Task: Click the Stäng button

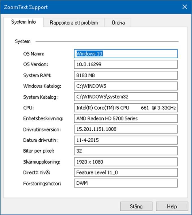Action: tap(136, 207)
